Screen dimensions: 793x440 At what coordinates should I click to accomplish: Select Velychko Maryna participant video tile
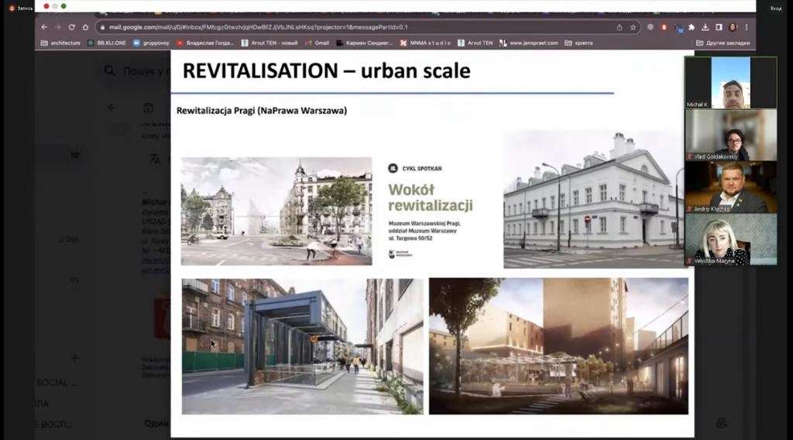(730, 240)
